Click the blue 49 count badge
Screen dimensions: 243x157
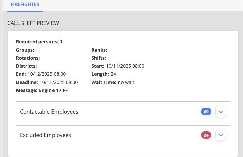pyautogui.click(x=206, y=112)
